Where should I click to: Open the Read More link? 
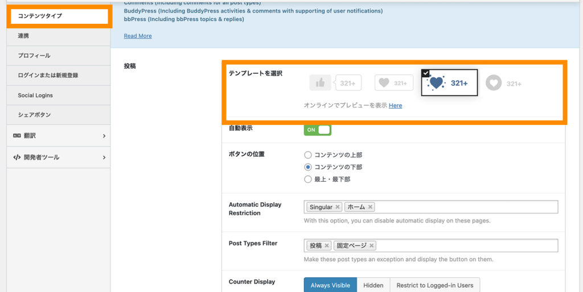pos(138,36)
